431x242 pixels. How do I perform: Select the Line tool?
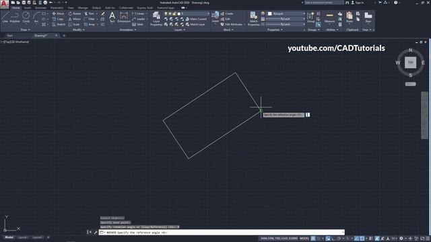5,17
